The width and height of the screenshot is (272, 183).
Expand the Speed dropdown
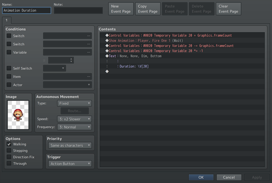[74, 119]
